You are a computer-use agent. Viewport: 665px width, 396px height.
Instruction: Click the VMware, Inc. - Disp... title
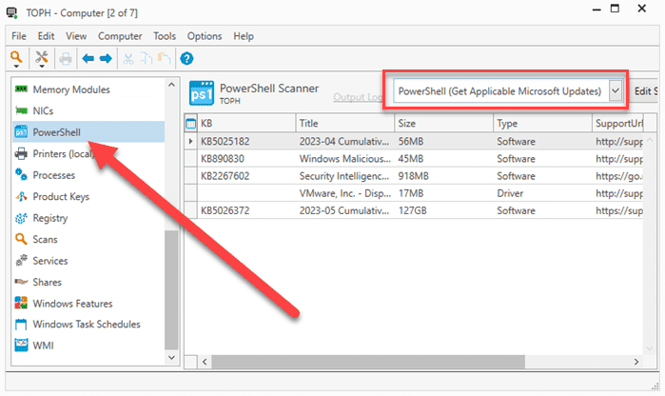tap(345, 193)
